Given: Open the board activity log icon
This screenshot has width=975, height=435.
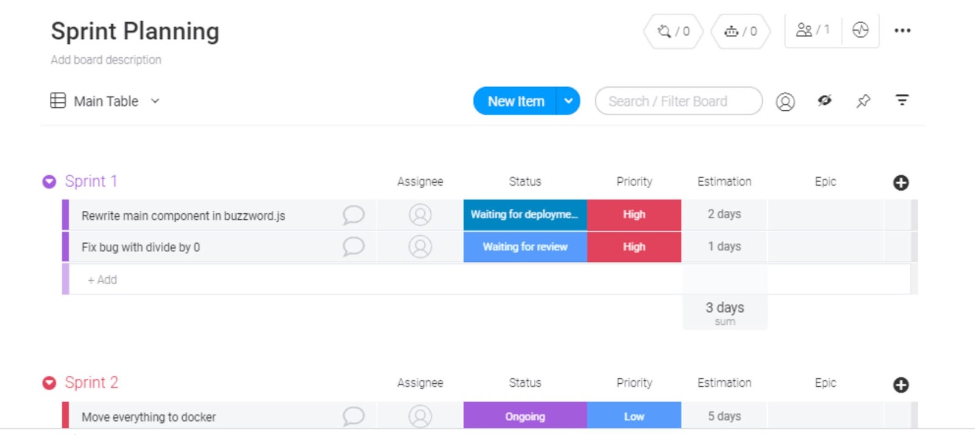Looking at the screenshot, I should [860, 30].
